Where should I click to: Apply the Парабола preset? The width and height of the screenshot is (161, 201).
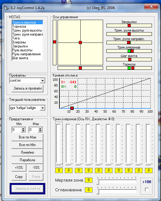pos(27,160)
